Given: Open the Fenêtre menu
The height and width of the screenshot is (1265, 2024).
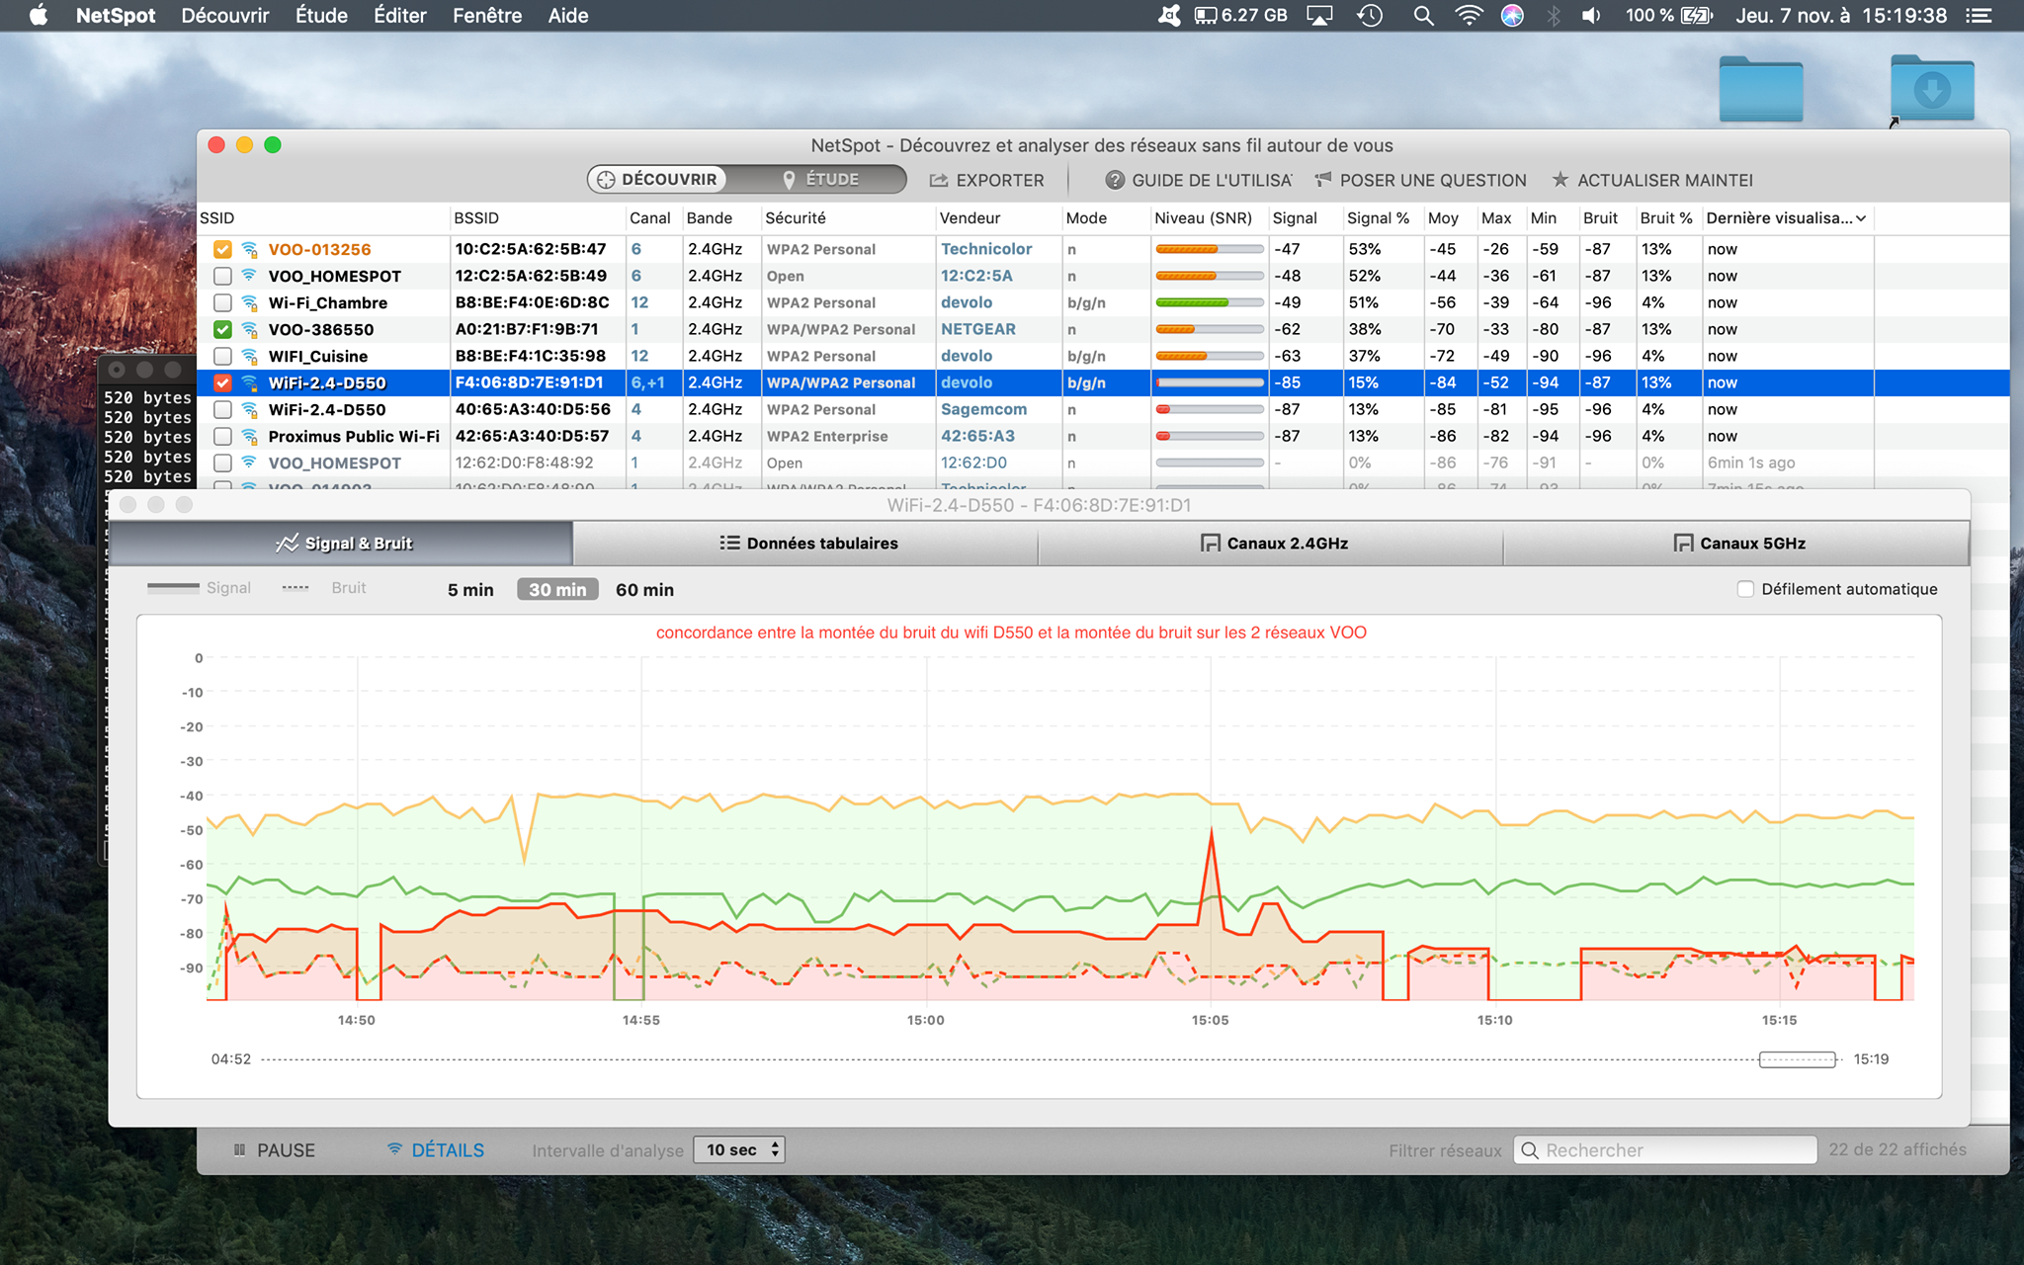Looking at the screenshot, I should [x=487, y=15].
